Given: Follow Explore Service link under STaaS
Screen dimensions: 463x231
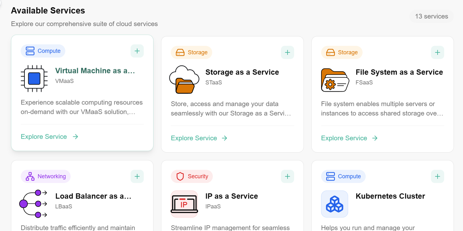Looking at the screenshot, I should coord(199,138).
